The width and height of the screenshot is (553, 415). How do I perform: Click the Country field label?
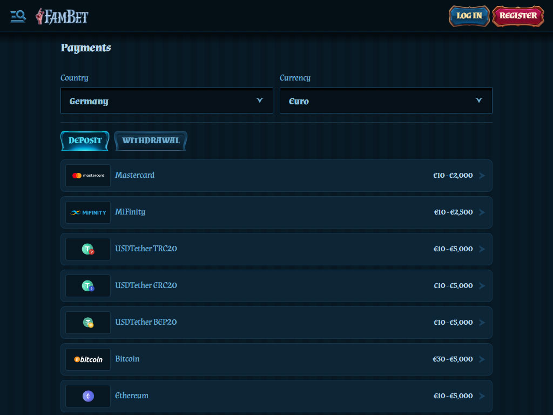[75, 78]
